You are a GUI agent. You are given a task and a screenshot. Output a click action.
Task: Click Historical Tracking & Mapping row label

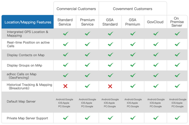point(29,86)
